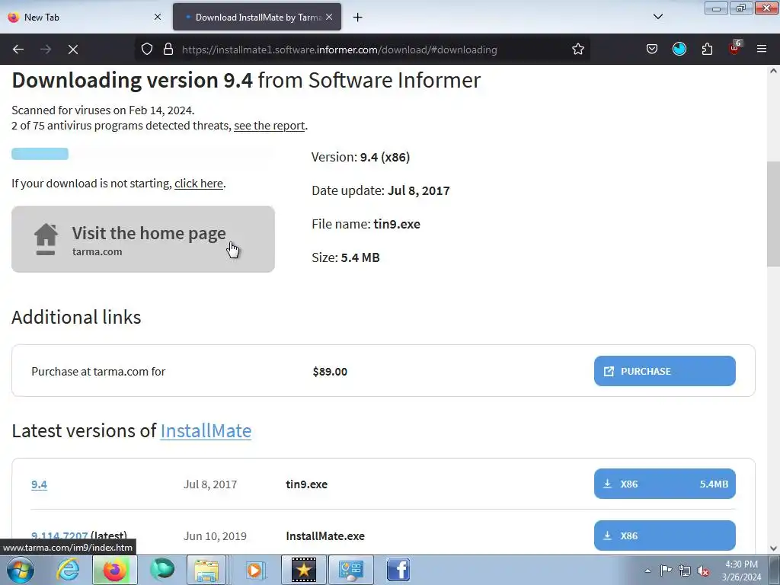Open the 'see the report' link

(269, 126)
